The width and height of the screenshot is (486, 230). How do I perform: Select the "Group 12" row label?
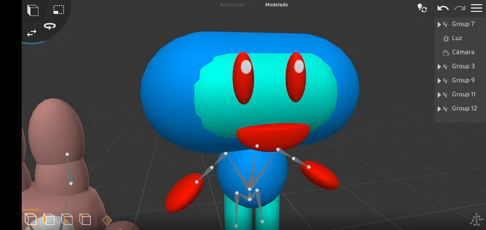464,109
